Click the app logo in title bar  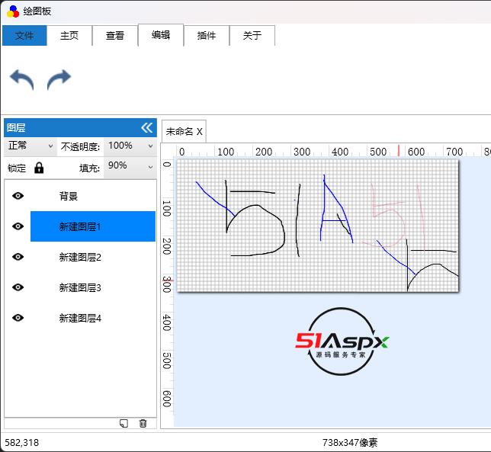coord(12,12)
